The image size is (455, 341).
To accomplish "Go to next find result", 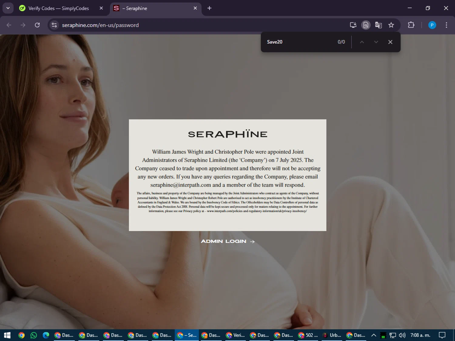I will tap(376, 42).
